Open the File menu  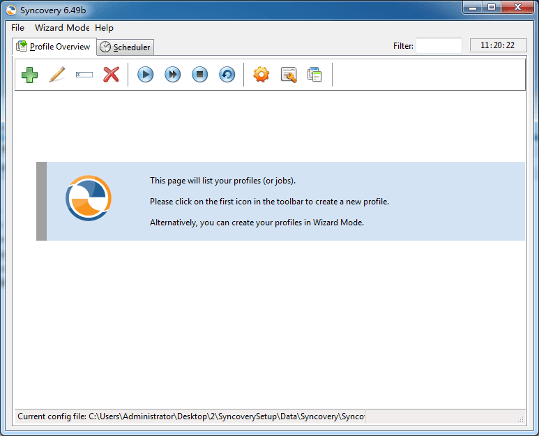click(x=17, y=27)
